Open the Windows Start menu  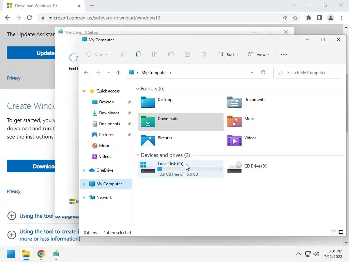coord(11,254)
